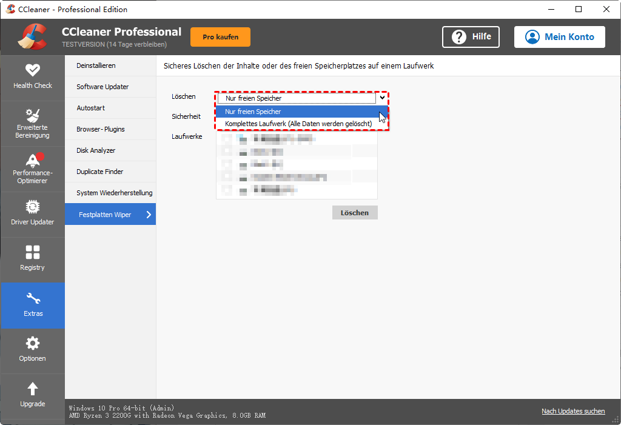
Task: Open Disk Analyzer in the Extras menu
Action: tap(110, 150)
